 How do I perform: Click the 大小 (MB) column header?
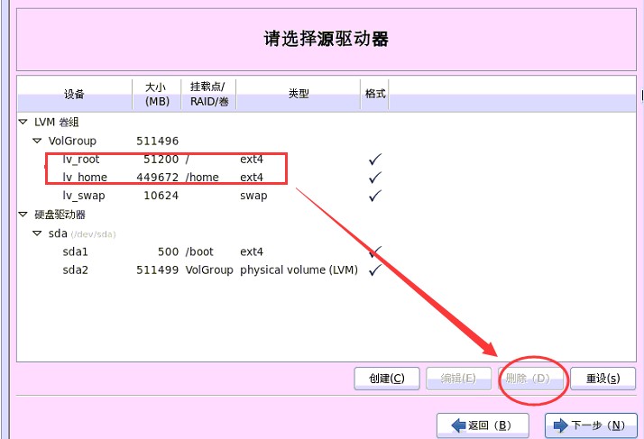[156, 94]
